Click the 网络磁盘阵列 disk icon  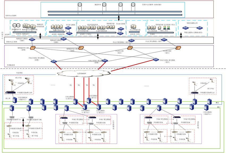tap(16, 26)
